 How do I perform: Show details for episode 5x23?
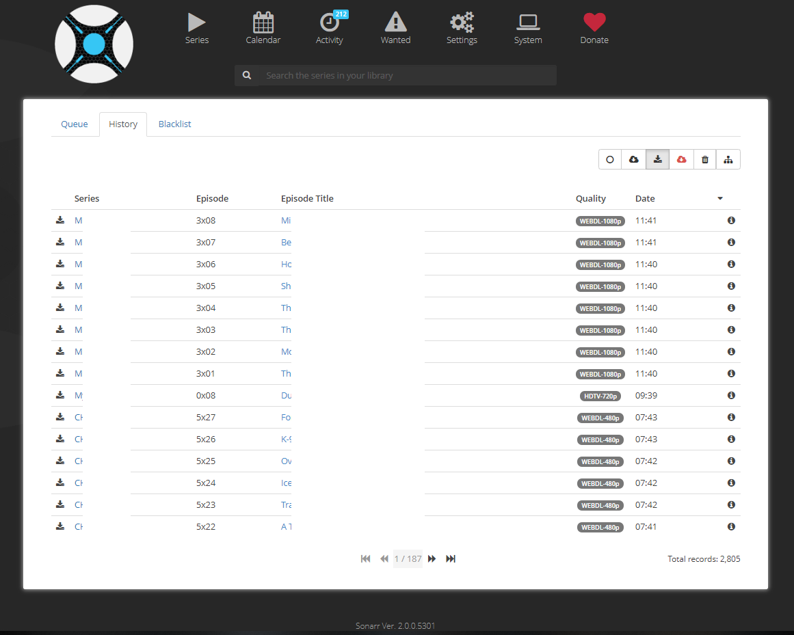tap(731, 504)
